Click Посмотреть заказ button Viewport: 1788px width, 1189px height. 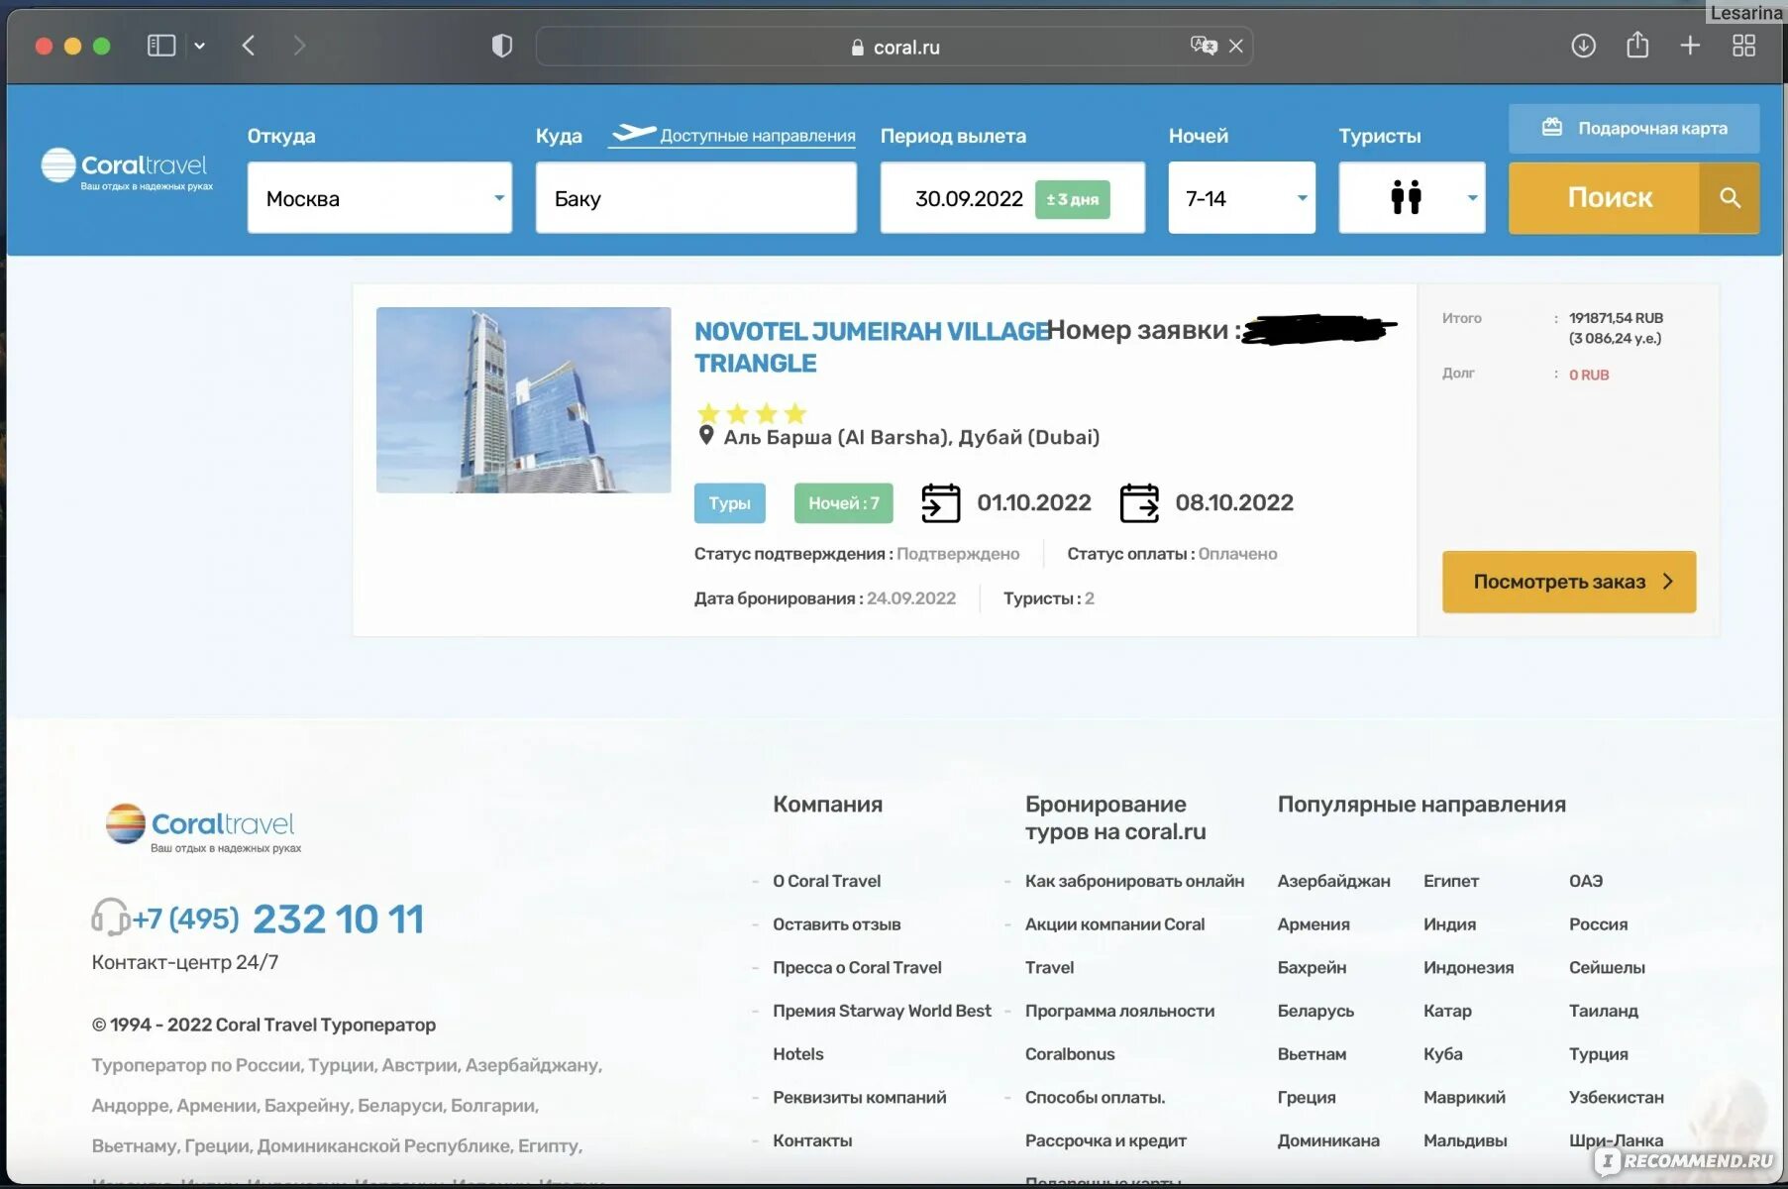pyautogui.click(x=1569, y=582)
